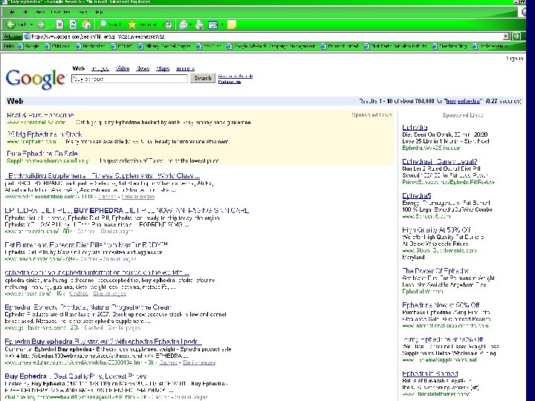Open the Edit menu
The width and height of the screenshot is (535, 401).
[x=26, y=12]
